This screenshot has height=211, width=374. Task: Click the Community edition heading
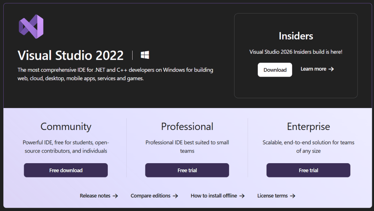(66, 127)
